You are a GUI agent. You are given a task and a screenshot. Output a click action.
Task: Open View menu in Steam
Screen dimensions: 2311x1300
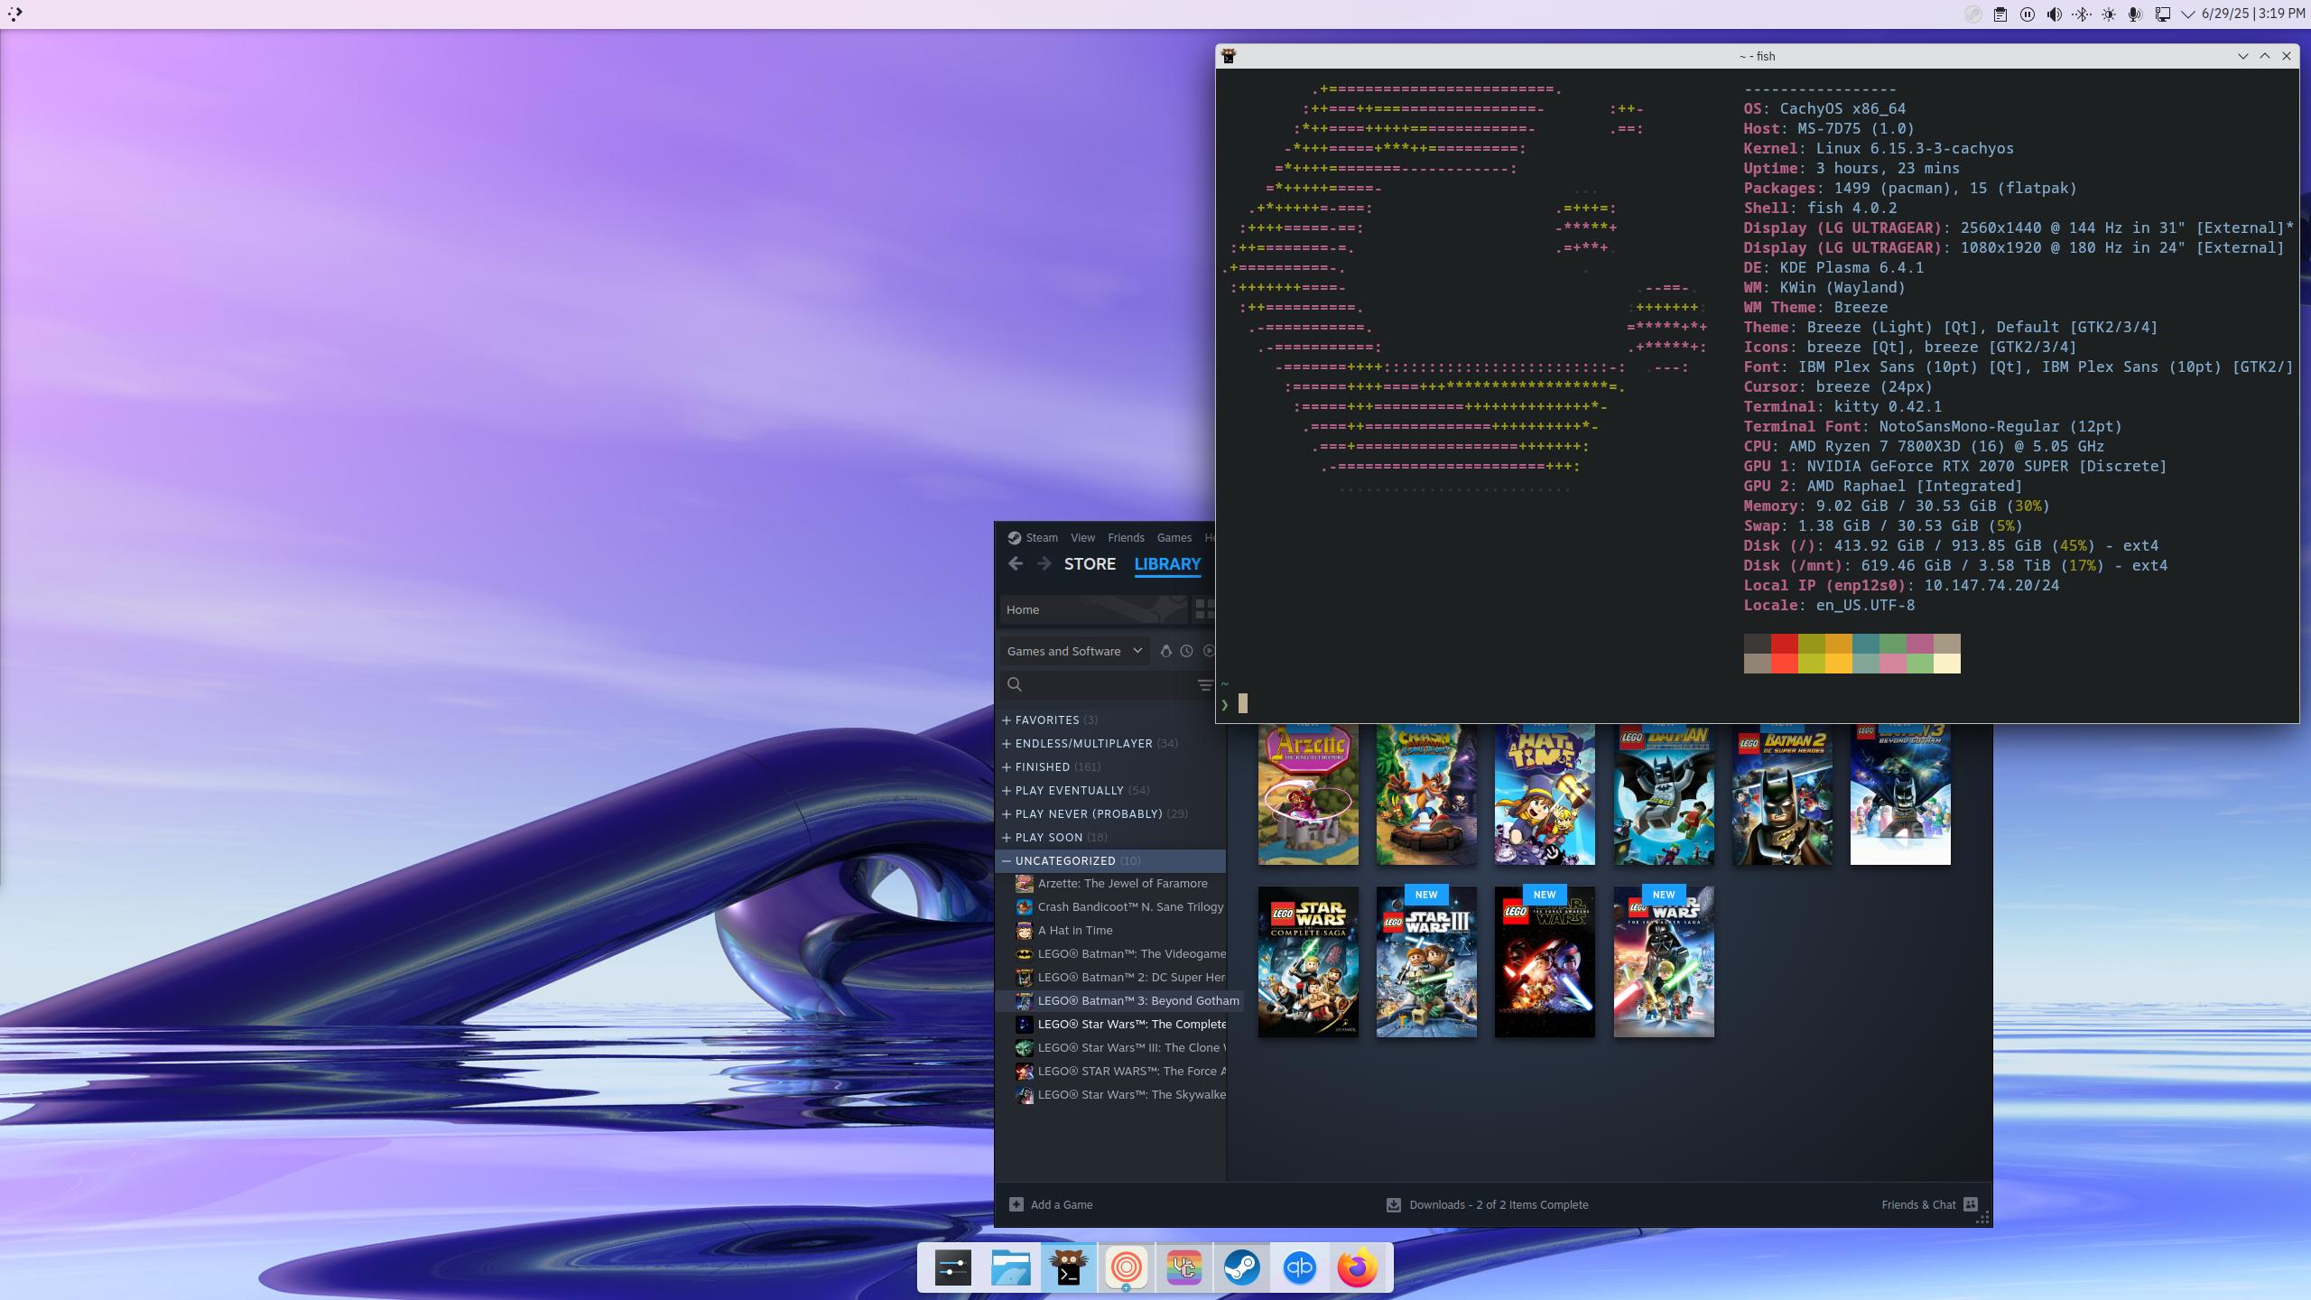point(1082,537)
